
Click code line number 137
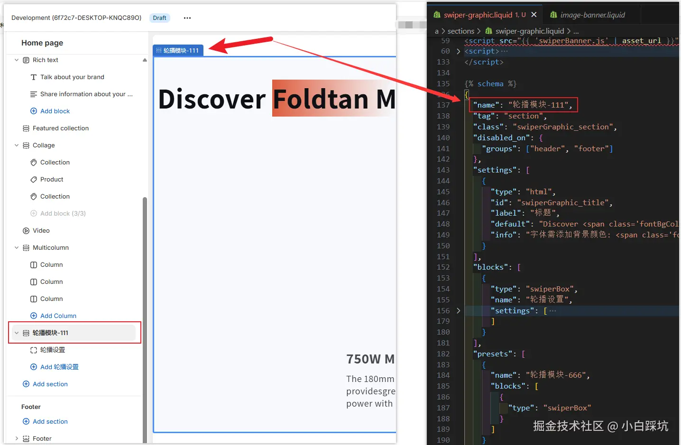443,105
